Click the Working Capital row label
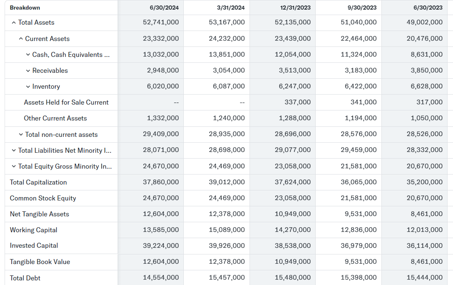453x285 pixels. pyautogui.click(x=33, y=230)
